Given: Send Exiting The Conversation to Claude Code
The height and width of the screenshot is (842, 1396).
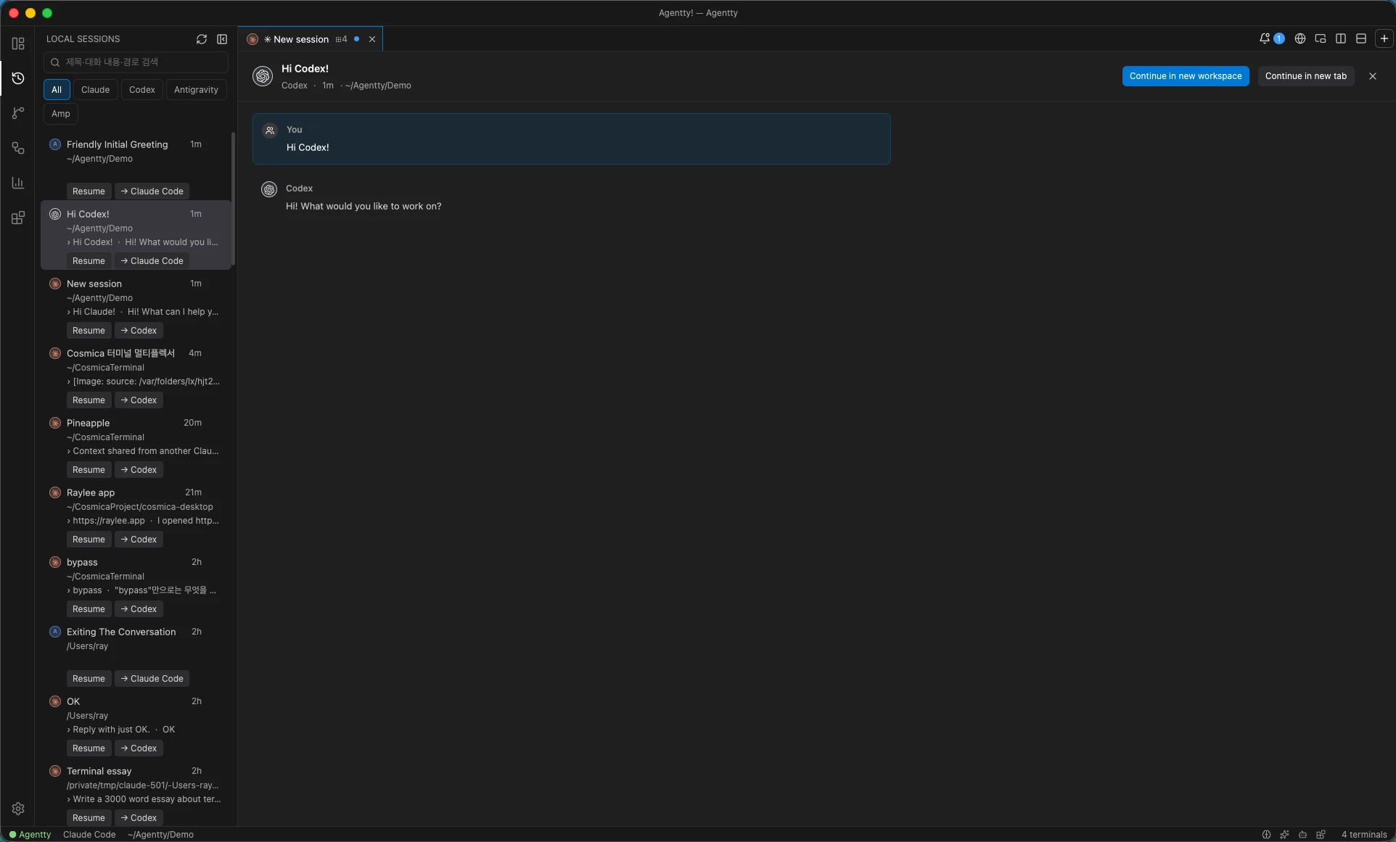Looking at the screenshot, I should pos(152,679).
